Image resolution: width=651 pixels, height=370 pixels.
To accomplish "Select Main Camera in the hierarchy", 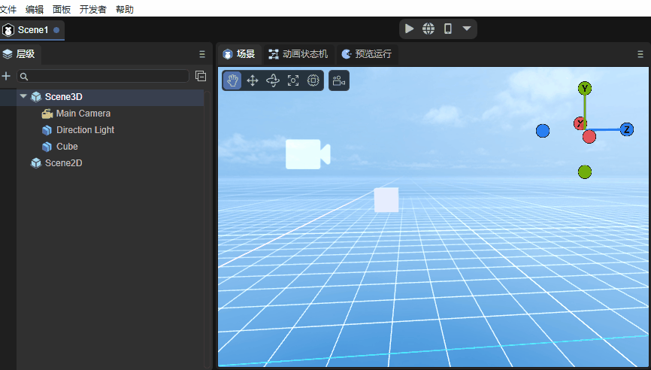I will coord(83,114).
